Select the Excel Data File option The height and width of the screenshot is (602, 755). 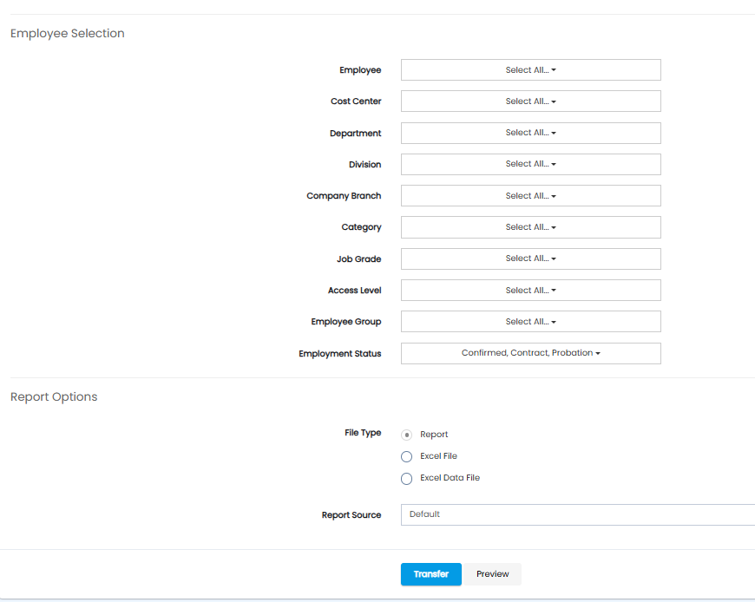(406, 478)
